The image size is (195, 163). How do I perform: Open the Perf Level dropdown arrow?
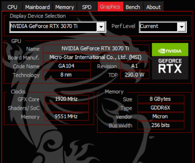[182, 27]
